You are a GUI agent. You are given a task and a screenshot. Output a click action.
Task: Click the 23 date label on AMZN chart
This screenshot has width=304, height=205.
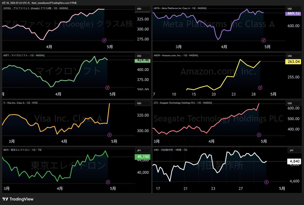pos(234,94)
